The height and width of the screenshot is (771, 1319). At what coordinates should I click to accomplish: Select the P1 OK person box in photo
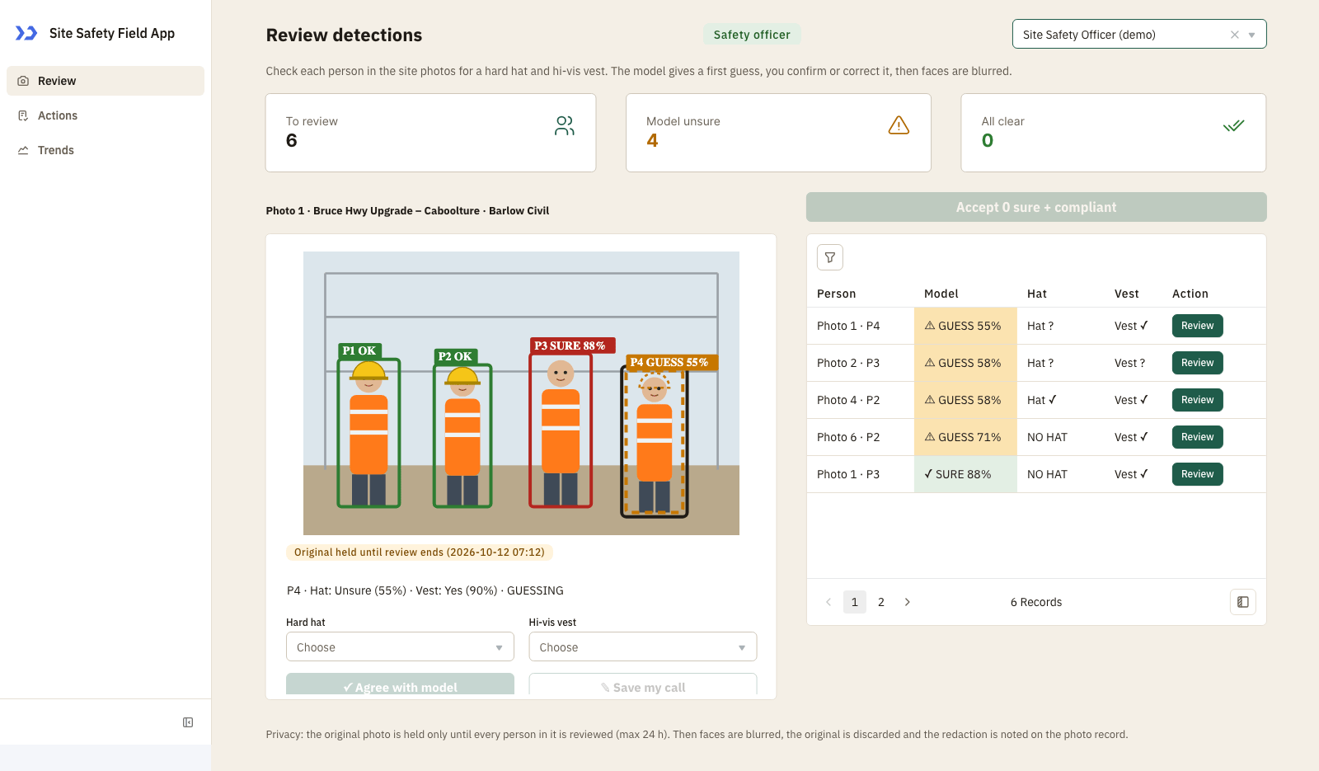point(368,432)
